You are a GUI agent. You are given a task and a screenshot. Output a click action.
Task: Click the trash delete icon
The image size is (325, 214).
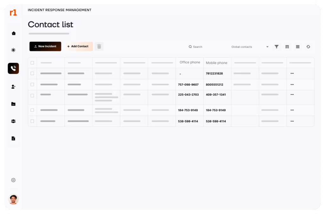(x=99, y=46)
